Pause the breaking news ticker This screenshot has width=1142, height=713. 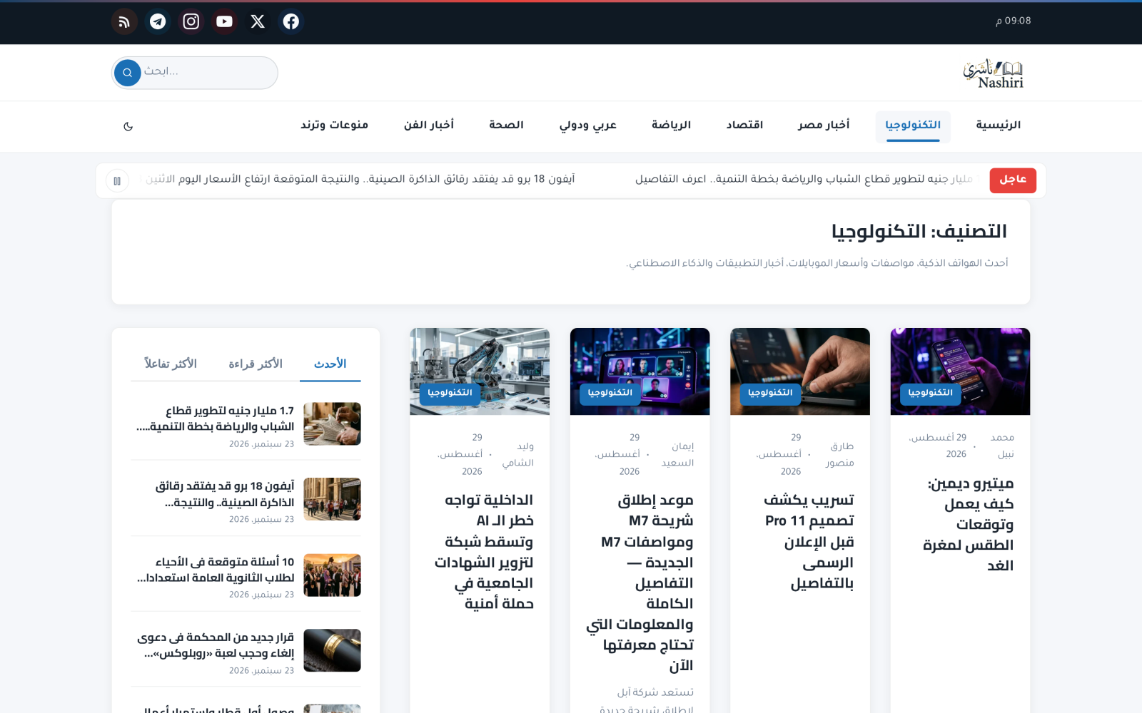click(117, 181)
